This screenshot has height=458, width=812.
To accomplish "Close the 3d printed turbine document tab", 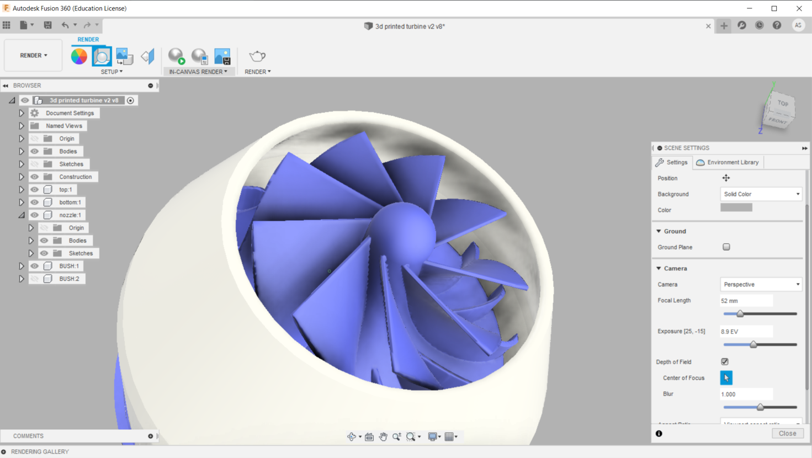I will pyautogui.click(x=708, y=26).
